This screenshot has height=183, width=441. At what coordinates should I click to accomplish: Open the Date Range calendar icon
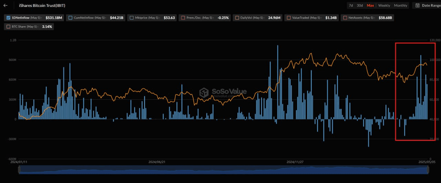[x=418, y=6]
